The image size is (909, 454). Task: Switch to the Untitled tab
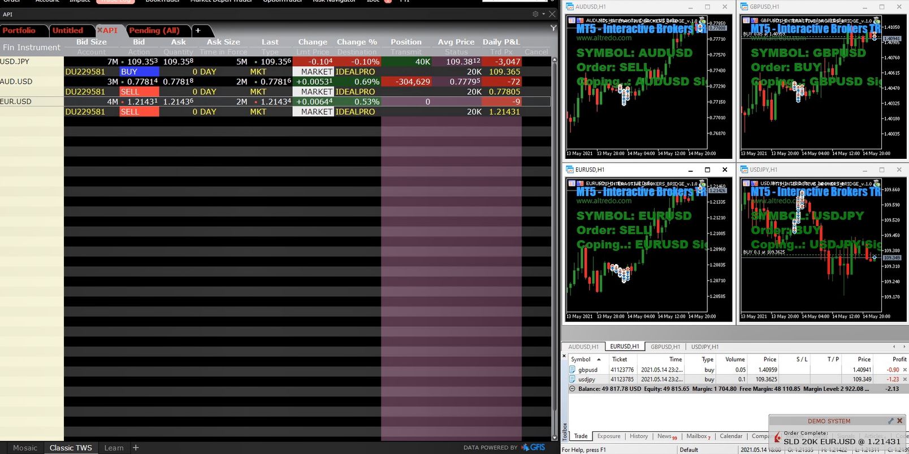(x=68, y=31)
